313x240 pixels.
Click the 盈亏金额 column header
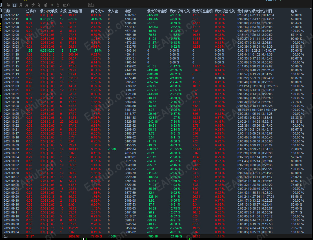point(75,11)
